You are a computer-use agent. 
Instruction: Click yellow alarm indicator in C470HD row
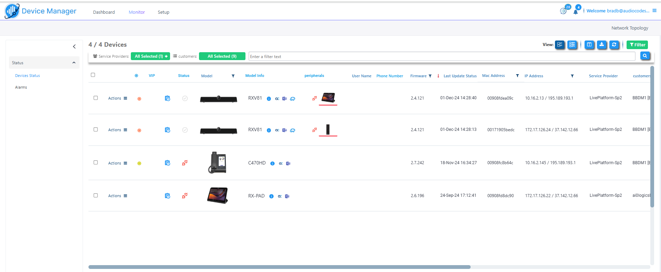point(139,163)
